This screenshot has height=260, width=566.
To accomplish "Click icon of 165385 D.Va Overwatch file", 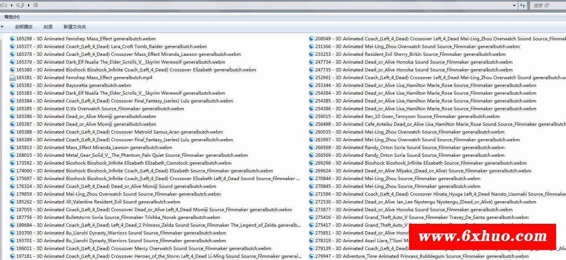I will click(x=12, y=108).
